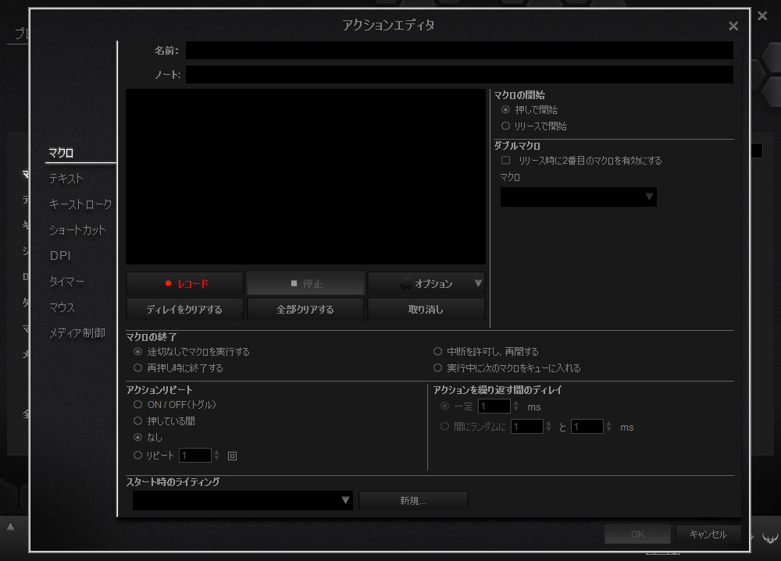Select 押して開始 radio button
This screenshot has height=561, width=781.
tap(505, 109)
